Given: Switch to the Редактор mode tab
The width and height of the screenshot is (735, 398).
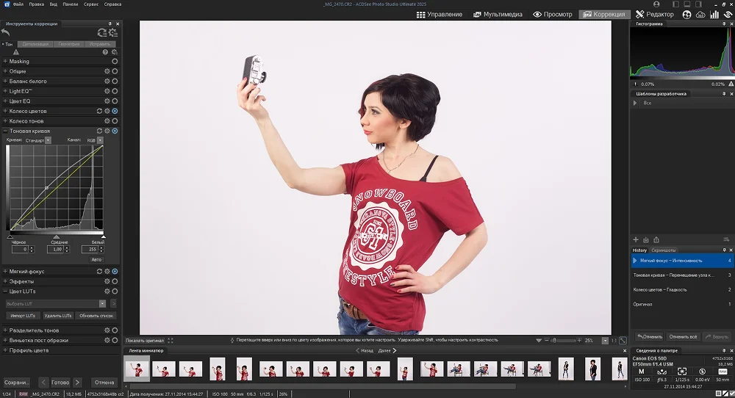Looking at the screenshot, I should click(x=654, y=14).
